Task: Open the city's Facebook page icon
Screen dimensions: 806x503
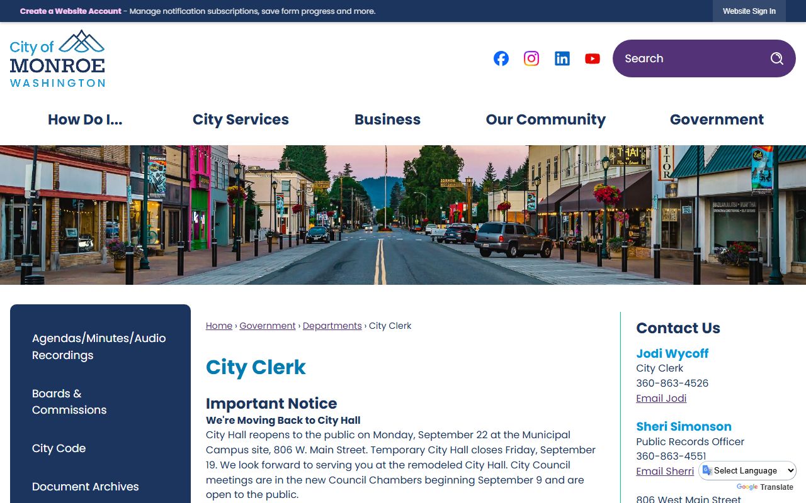Action: pos(501,58)
